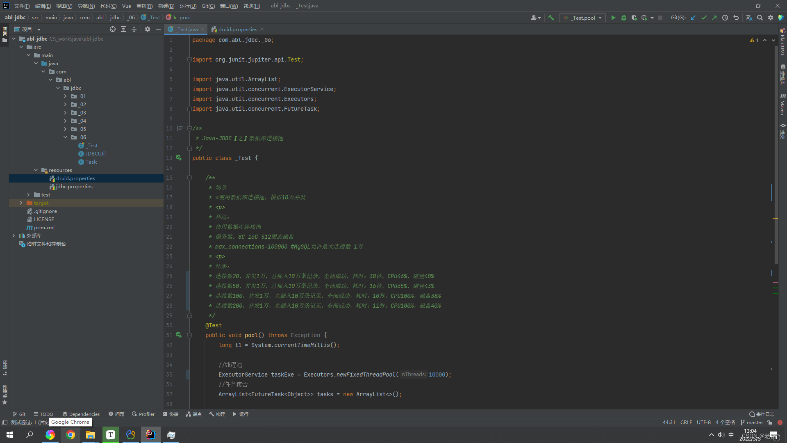Open the translate plugin icon

pyautogui.click(x=749, y=18)
